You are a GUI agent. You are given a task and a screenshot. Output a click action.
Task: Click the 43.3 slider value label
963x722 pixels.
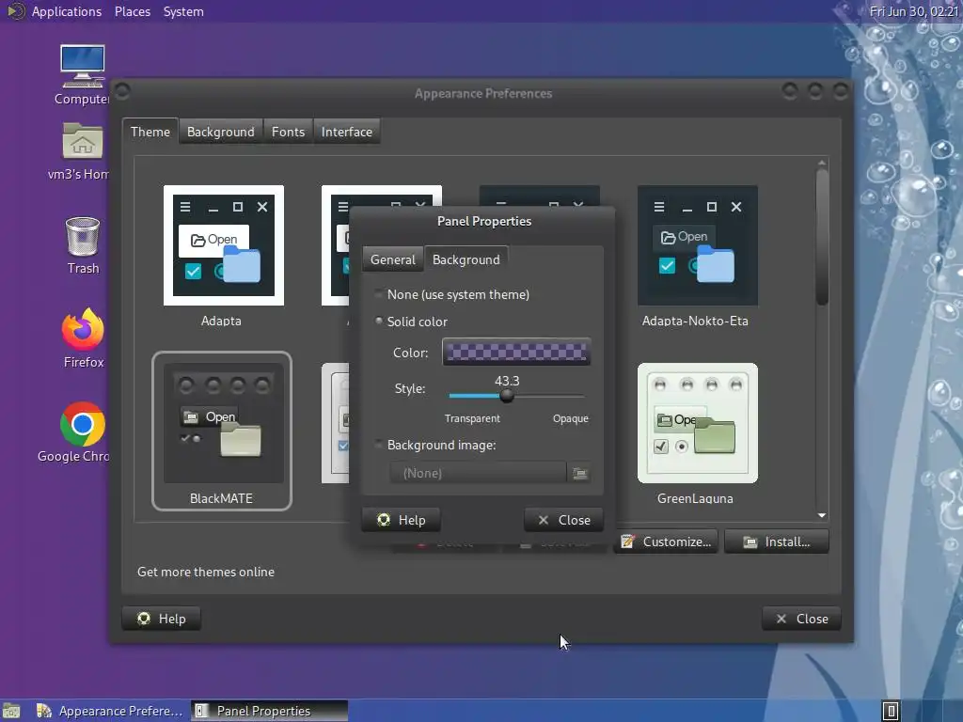click(507, 381)
